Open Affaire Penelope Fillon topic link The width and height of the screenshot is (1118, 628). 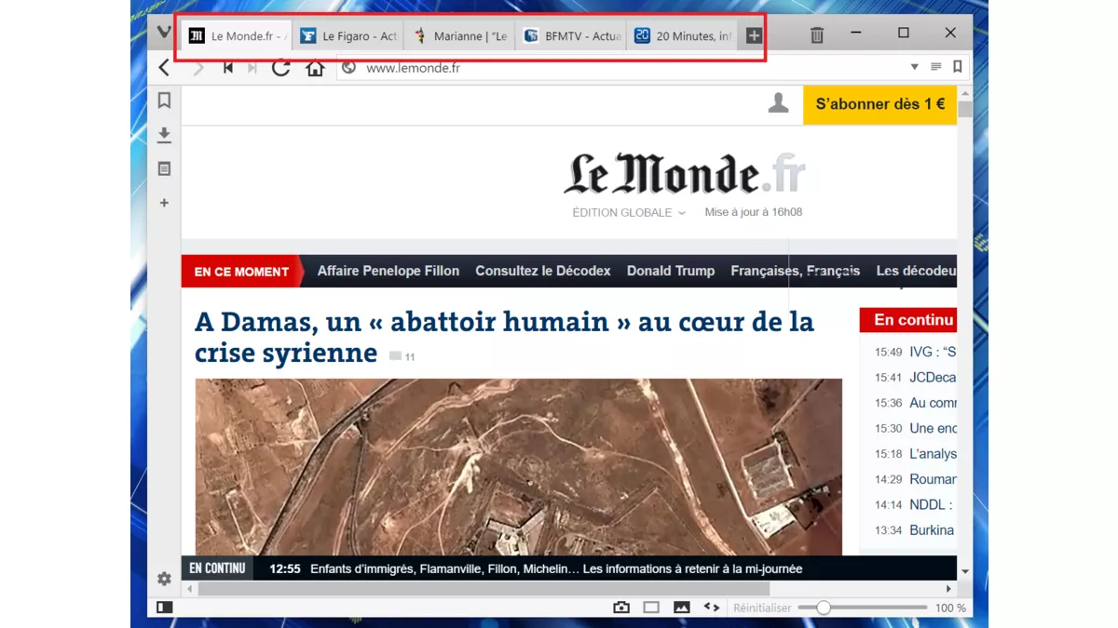click(389, 271)
